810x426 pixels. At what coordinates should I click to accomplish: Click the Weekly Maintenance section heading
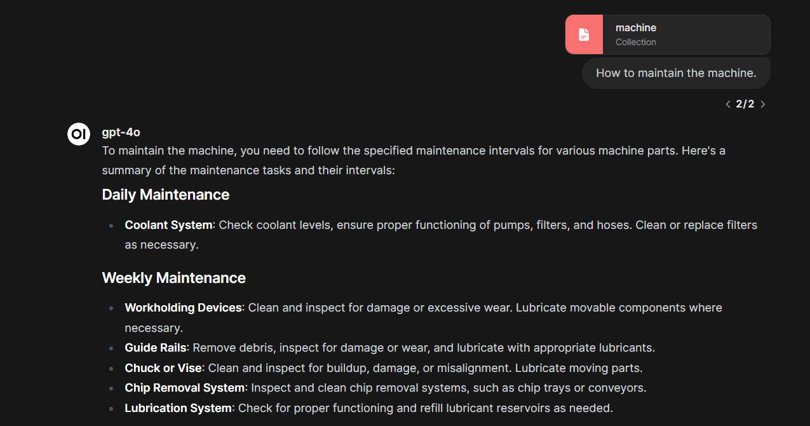point(173,278)
